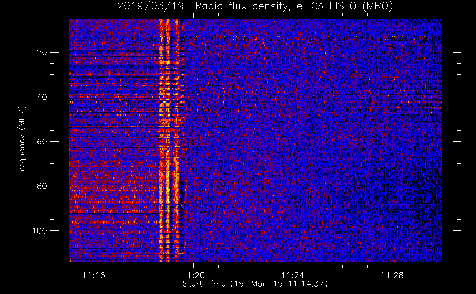Click the 11:16 time tick label
The width and height of the screenshot is (476, 294).
(x=94, y=275)
